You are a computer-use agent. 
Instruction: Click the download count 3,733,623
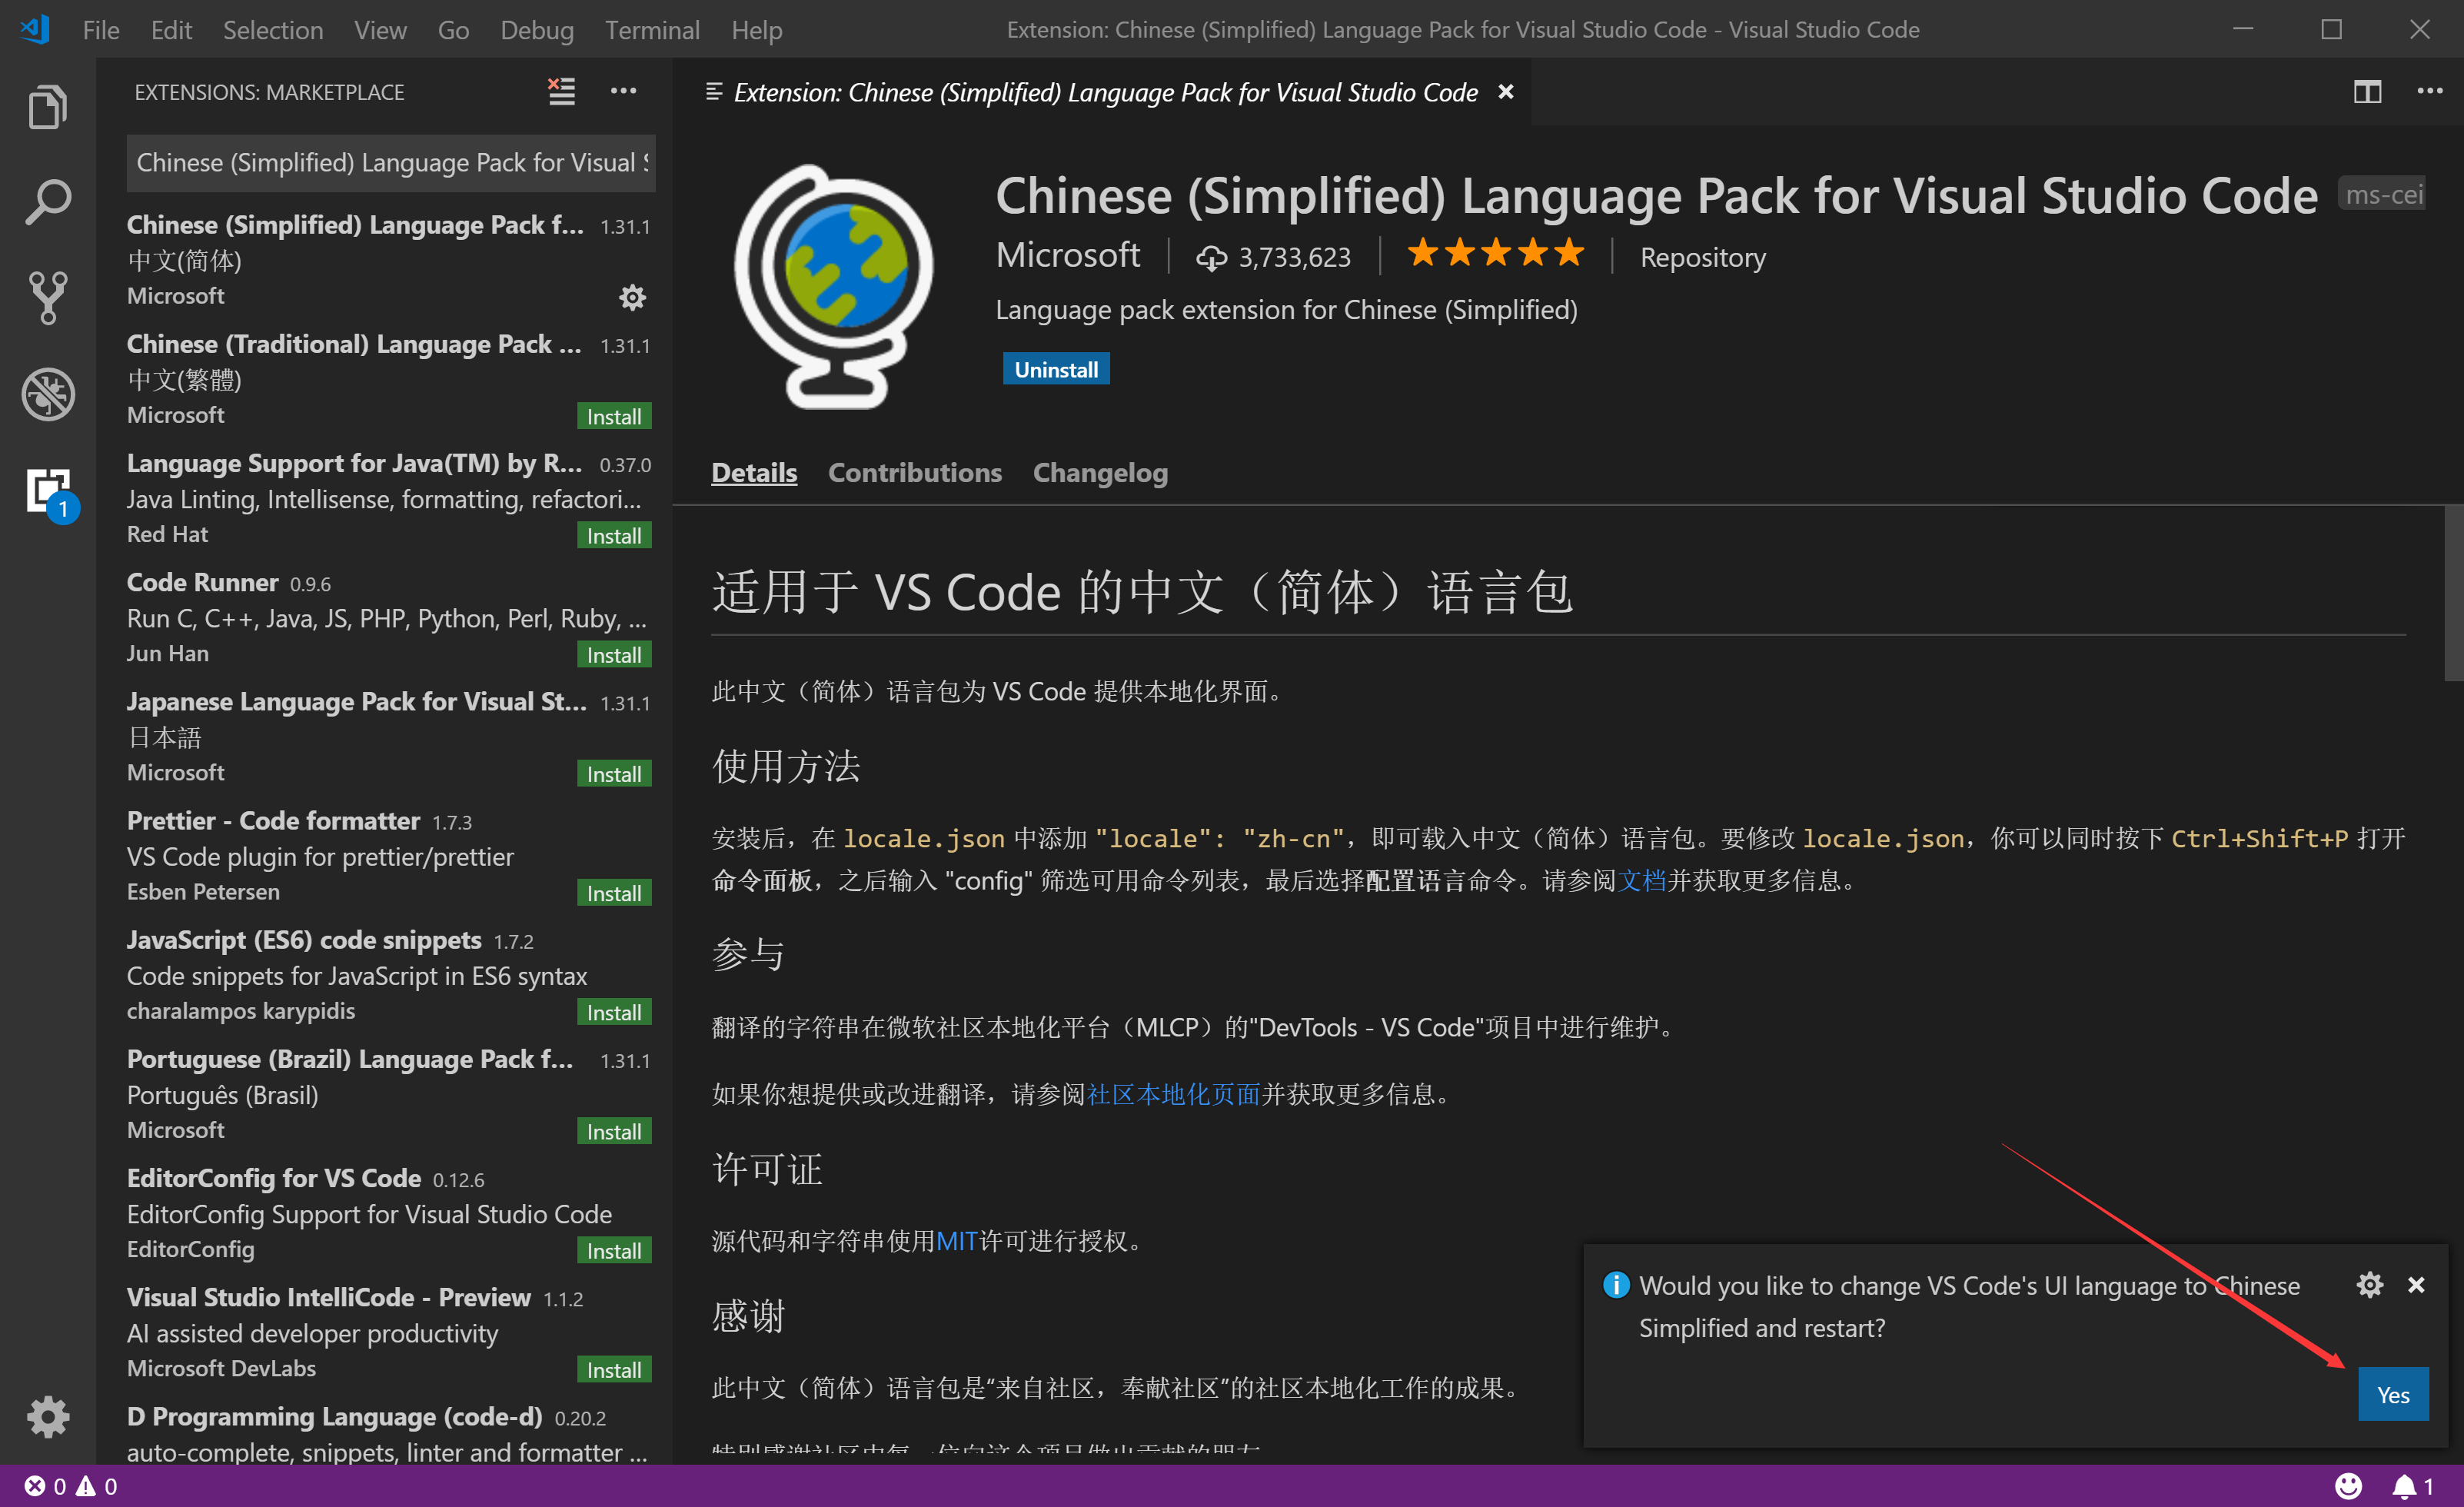click(x=1273, y=258)
